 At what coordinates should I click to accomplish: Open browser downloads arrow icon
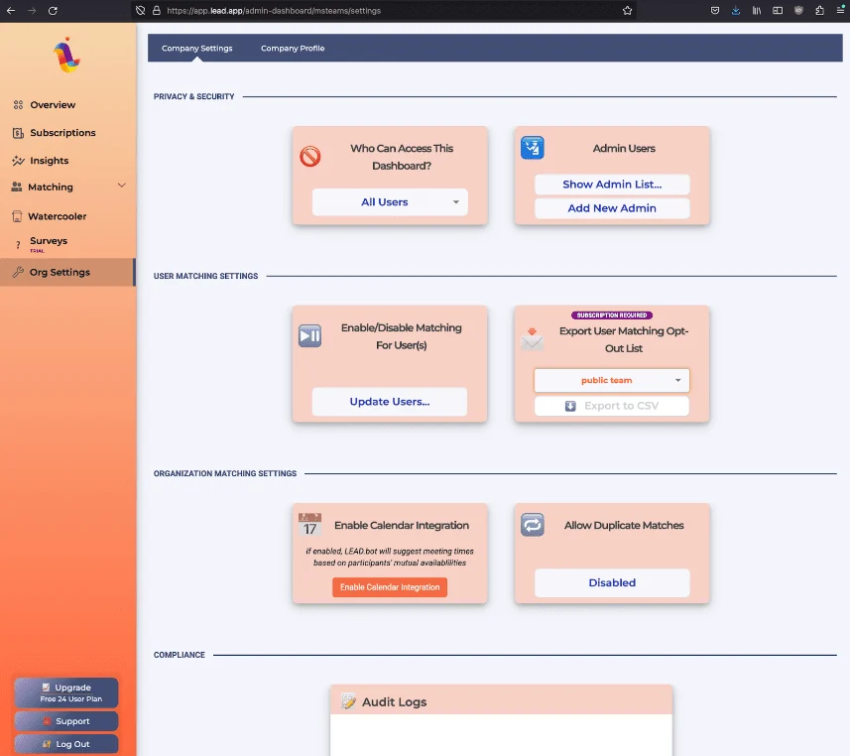(736, 10)
